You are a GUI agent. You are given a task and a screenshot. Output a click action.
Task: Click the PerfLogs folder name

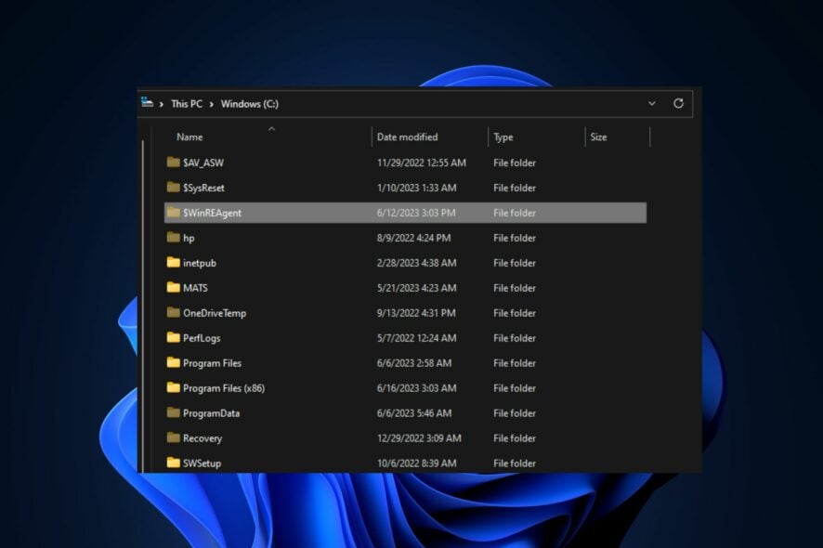click(x=202, y=339)
